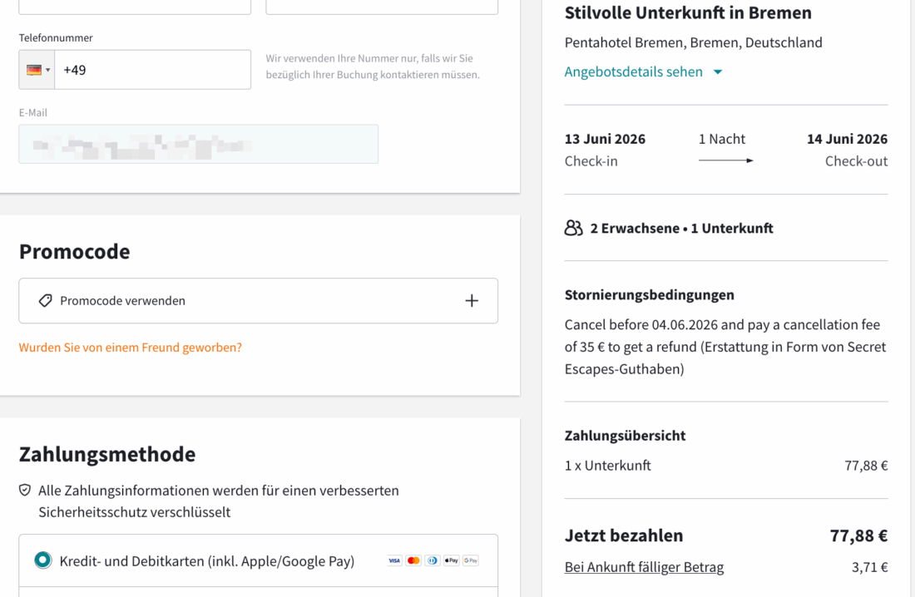This screenshot has height=597, width=915.
Task: Click the plus icon in Promocode row
Action: (x=472, y=301)
